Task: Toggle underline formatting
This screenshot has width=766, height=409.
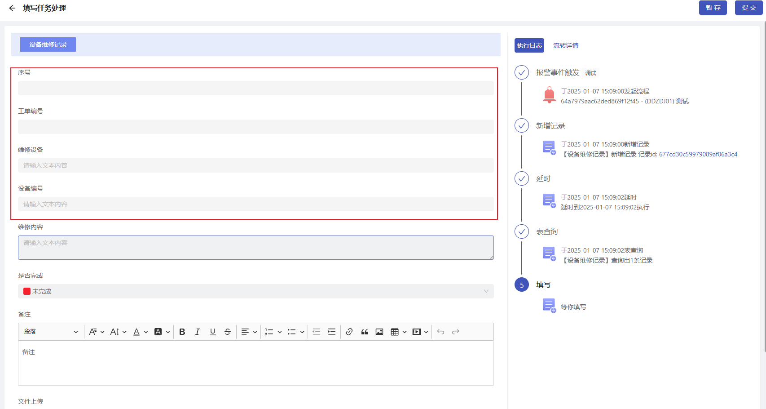Action: coord(213,332)
